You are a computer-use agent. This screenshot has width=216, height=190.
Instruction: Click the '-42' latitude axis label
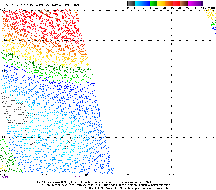3,40
